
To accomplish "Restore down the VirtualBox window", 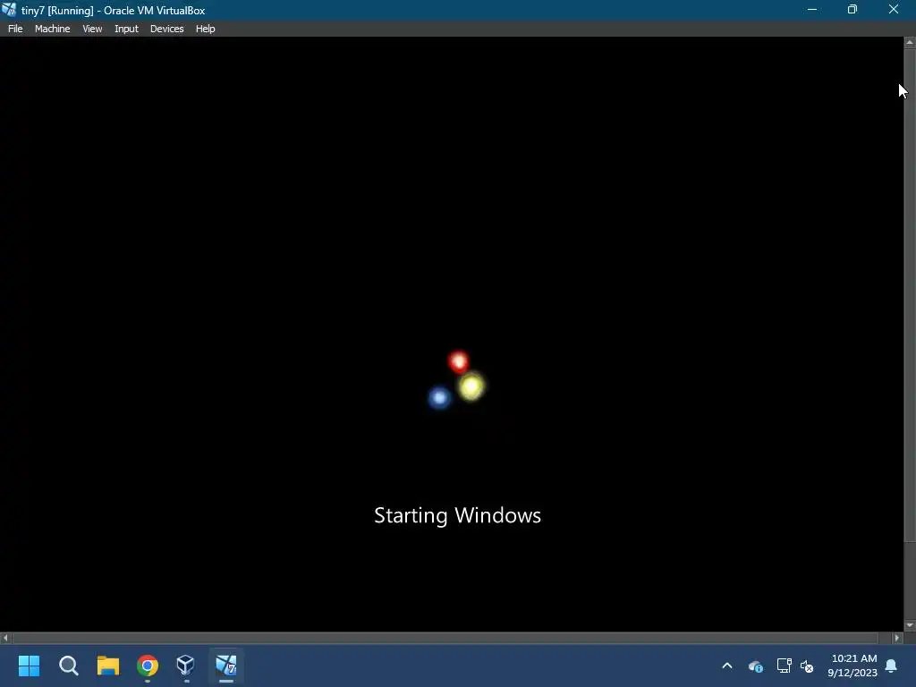I will (x=852, y=9).
